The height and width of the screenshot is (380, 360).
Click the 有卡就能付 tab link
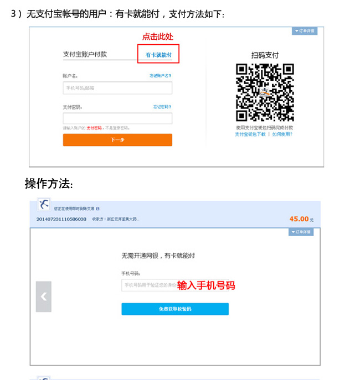158,55
